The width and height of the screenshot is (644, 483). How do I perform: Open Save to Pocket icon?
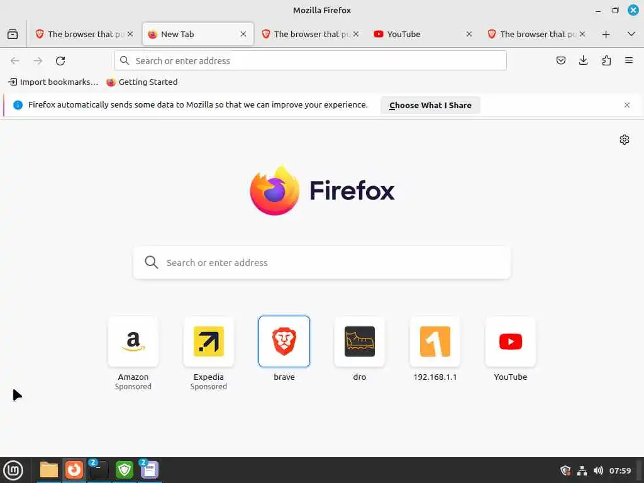(560, 61)
